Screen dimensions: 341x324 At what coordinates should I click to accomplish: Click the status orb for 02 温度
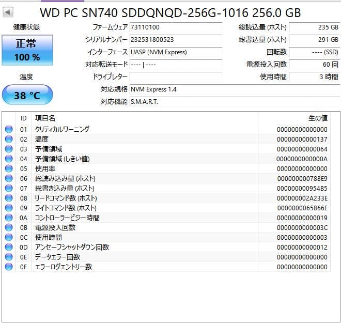pos(9,139)
